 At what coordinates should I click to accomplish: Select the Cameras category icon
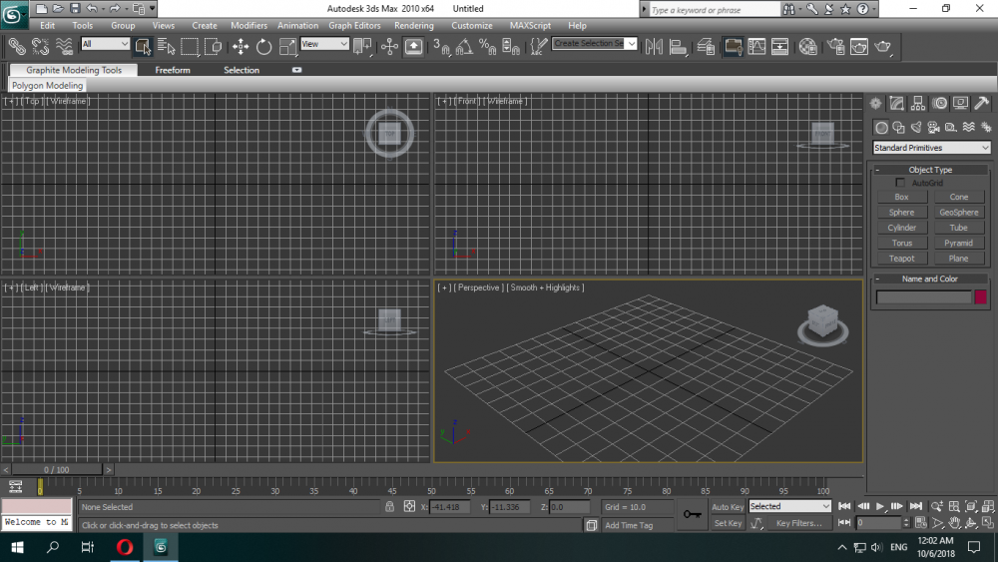click(933, 127)
